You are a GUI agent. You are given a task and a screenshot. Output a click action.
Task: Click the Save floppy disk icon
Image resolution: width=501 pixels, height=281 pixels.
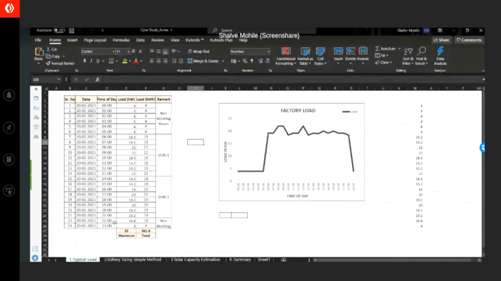click(x=71, y=31)
